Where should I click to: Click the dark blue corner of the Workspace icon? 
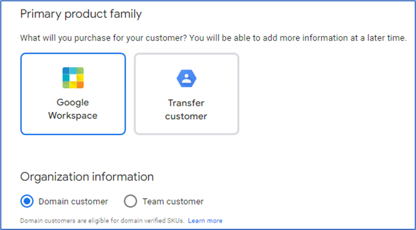pos(66,71)
